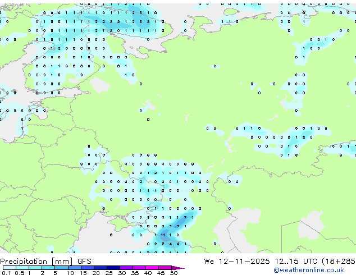This screenshot has width=356, height=275.
Task: Click the "12..15 UTC" time label
Action: tap(296, 262)
